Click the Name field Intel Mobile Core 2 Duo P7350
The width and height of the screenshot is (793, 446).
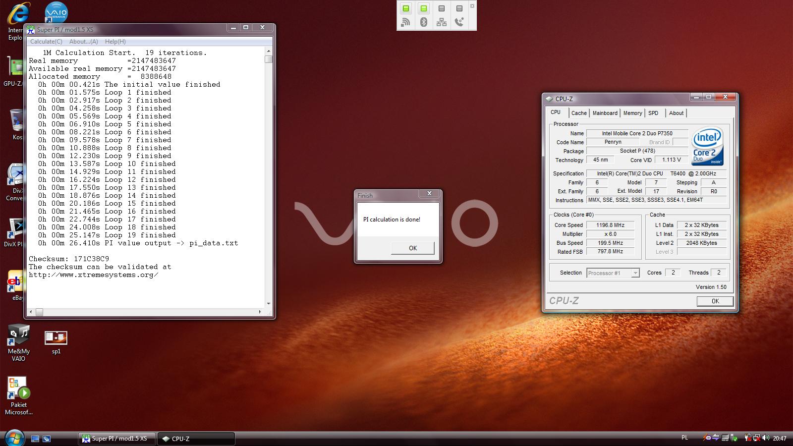click(637, 133)
